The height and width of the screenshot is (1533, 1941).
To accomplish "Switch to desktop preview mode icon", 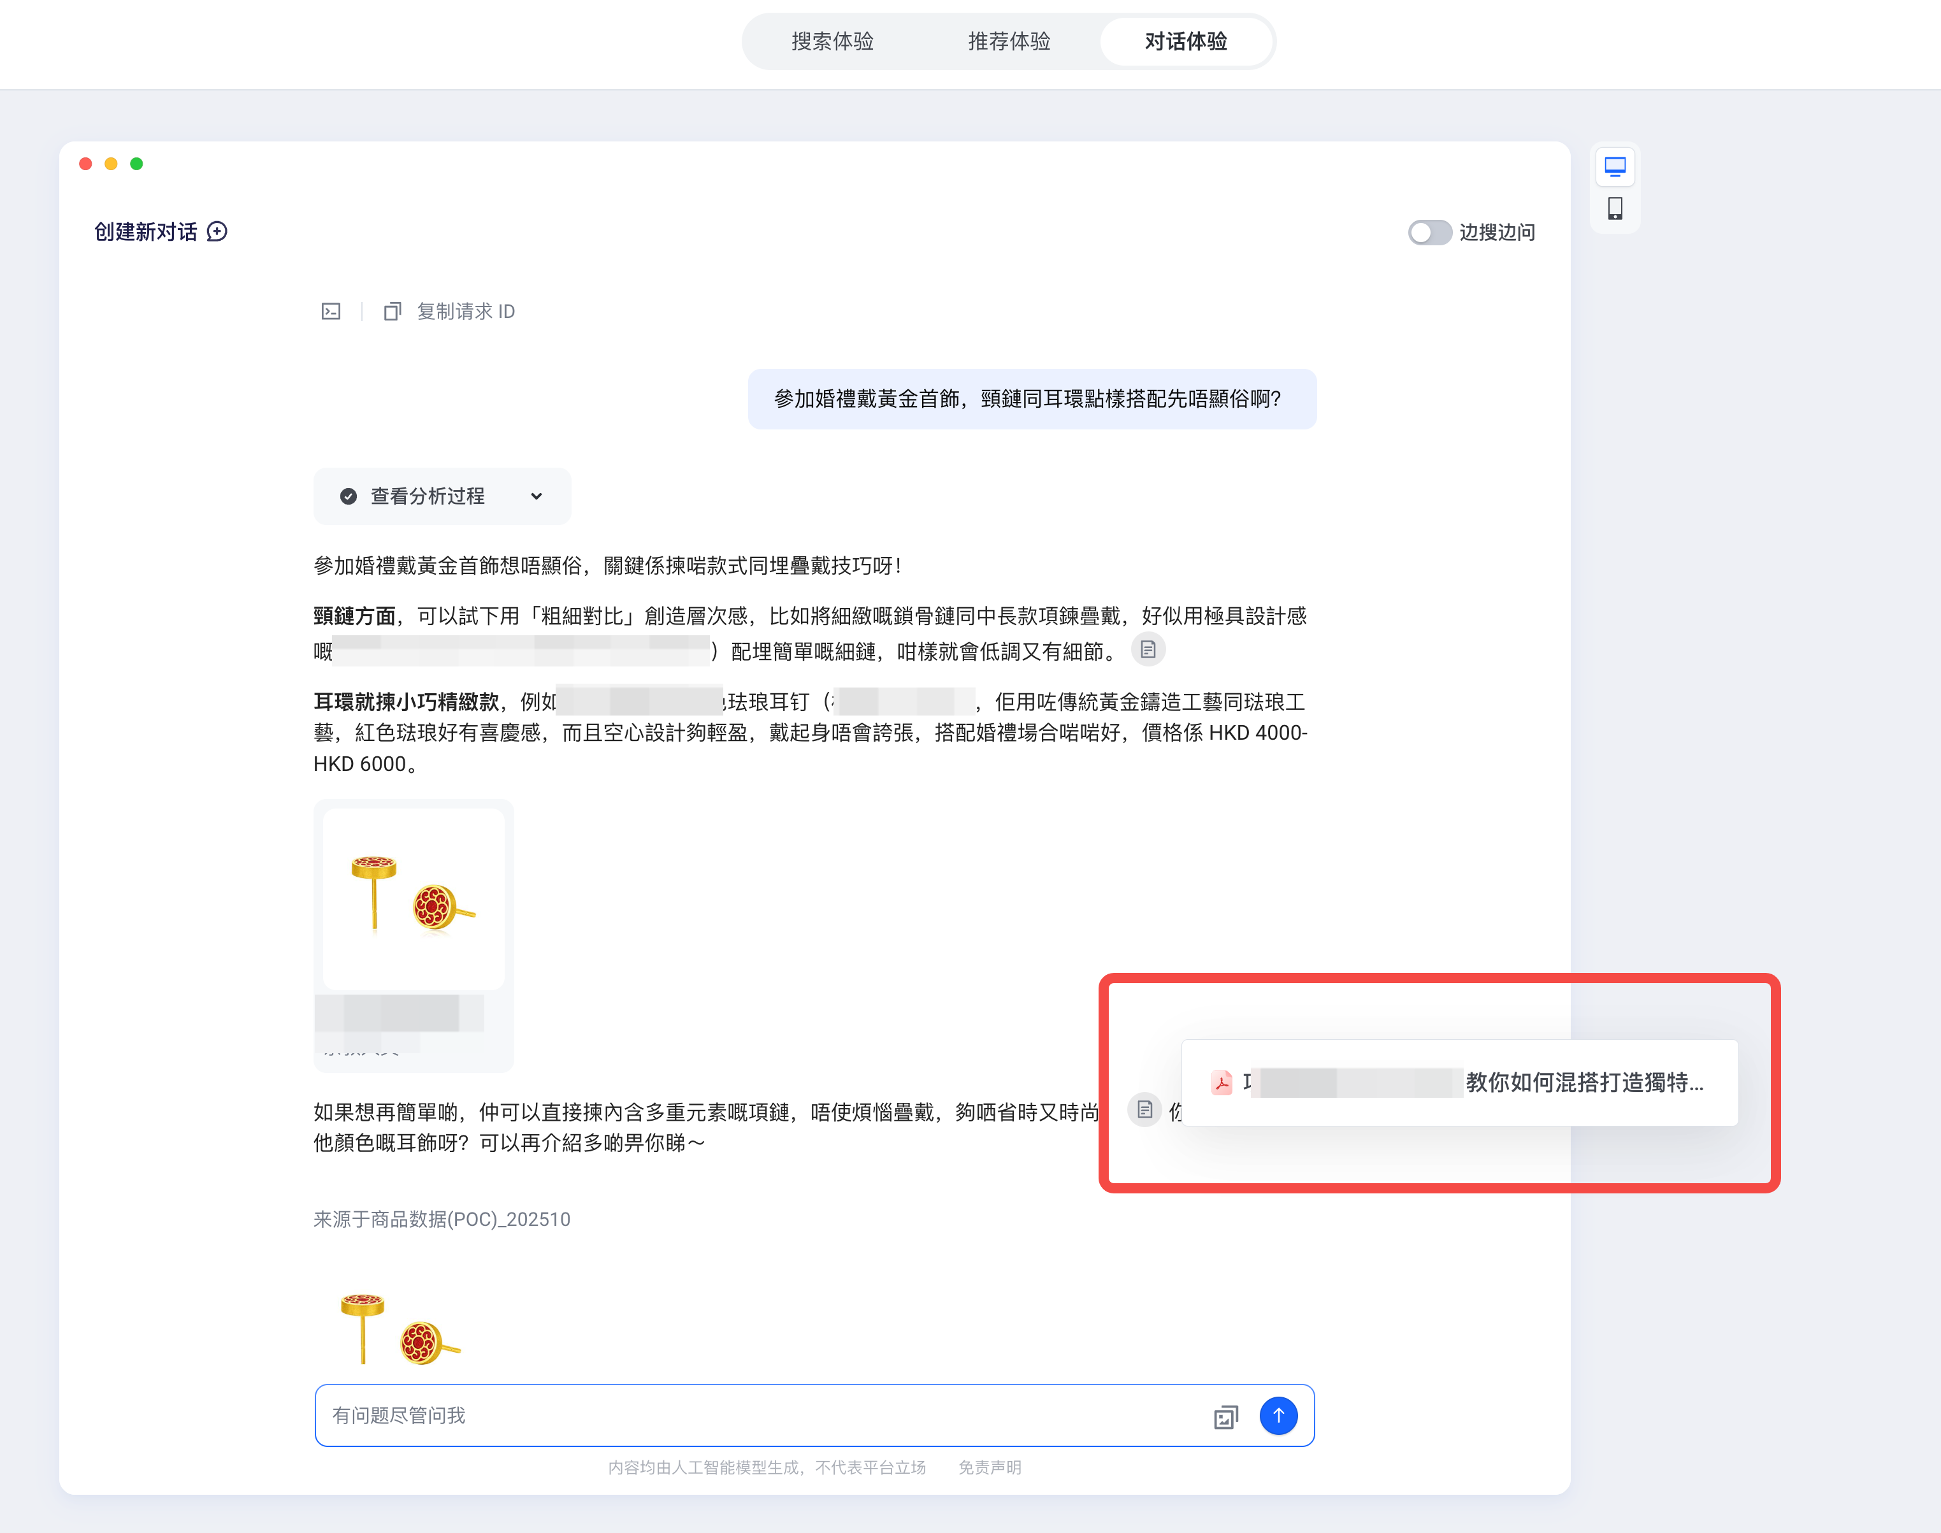I will click(1615, 166).
